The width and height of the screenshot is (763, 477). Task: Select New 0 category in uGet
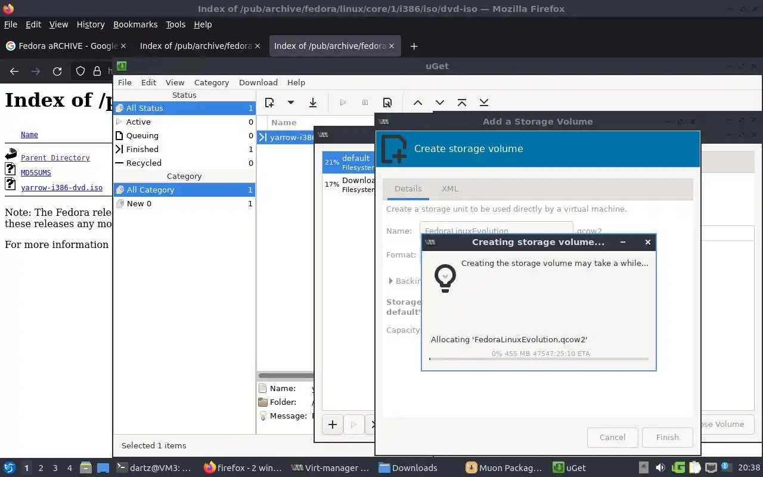pos(184,203)
